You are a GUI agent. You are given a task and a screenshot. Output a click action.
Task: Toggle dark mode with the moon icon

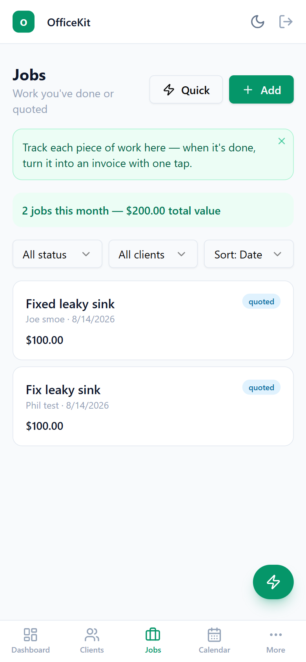[x=257, y=22]
